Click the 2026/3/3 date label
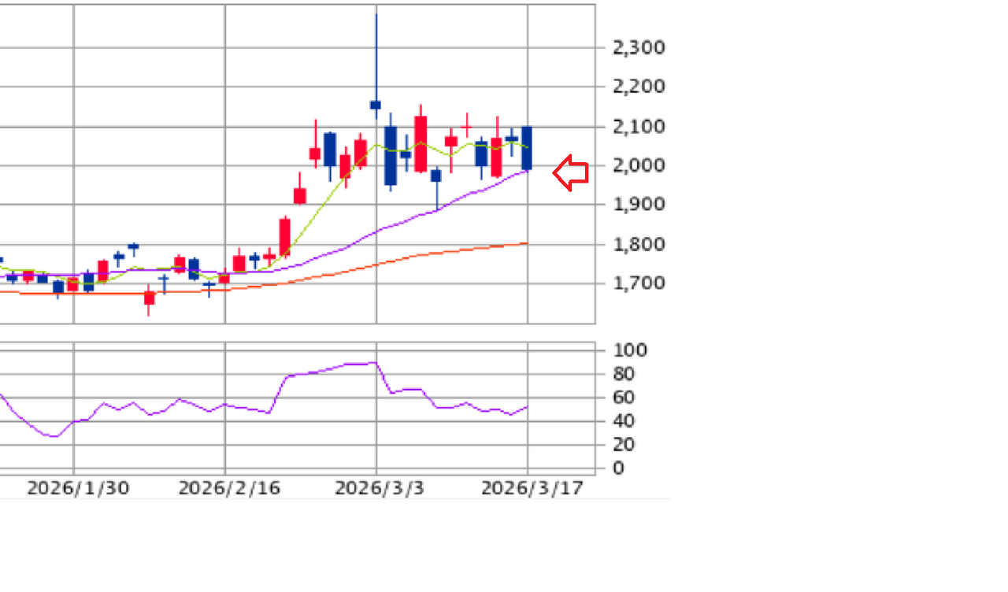 pyautogui.click(x=379, y=488)
